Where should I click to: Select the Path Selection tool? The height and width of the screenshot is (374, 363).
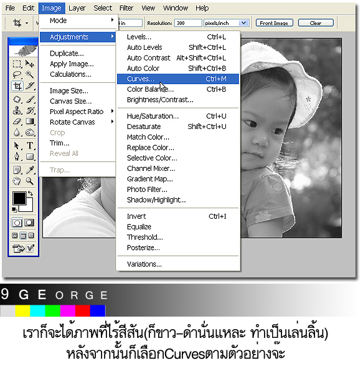pos(17,145)
